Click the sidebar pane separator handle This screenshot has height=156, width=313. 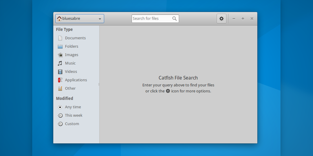point(99,84)
